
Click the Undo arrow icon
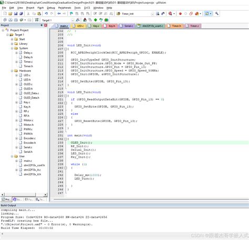click(x=46, y=14)
